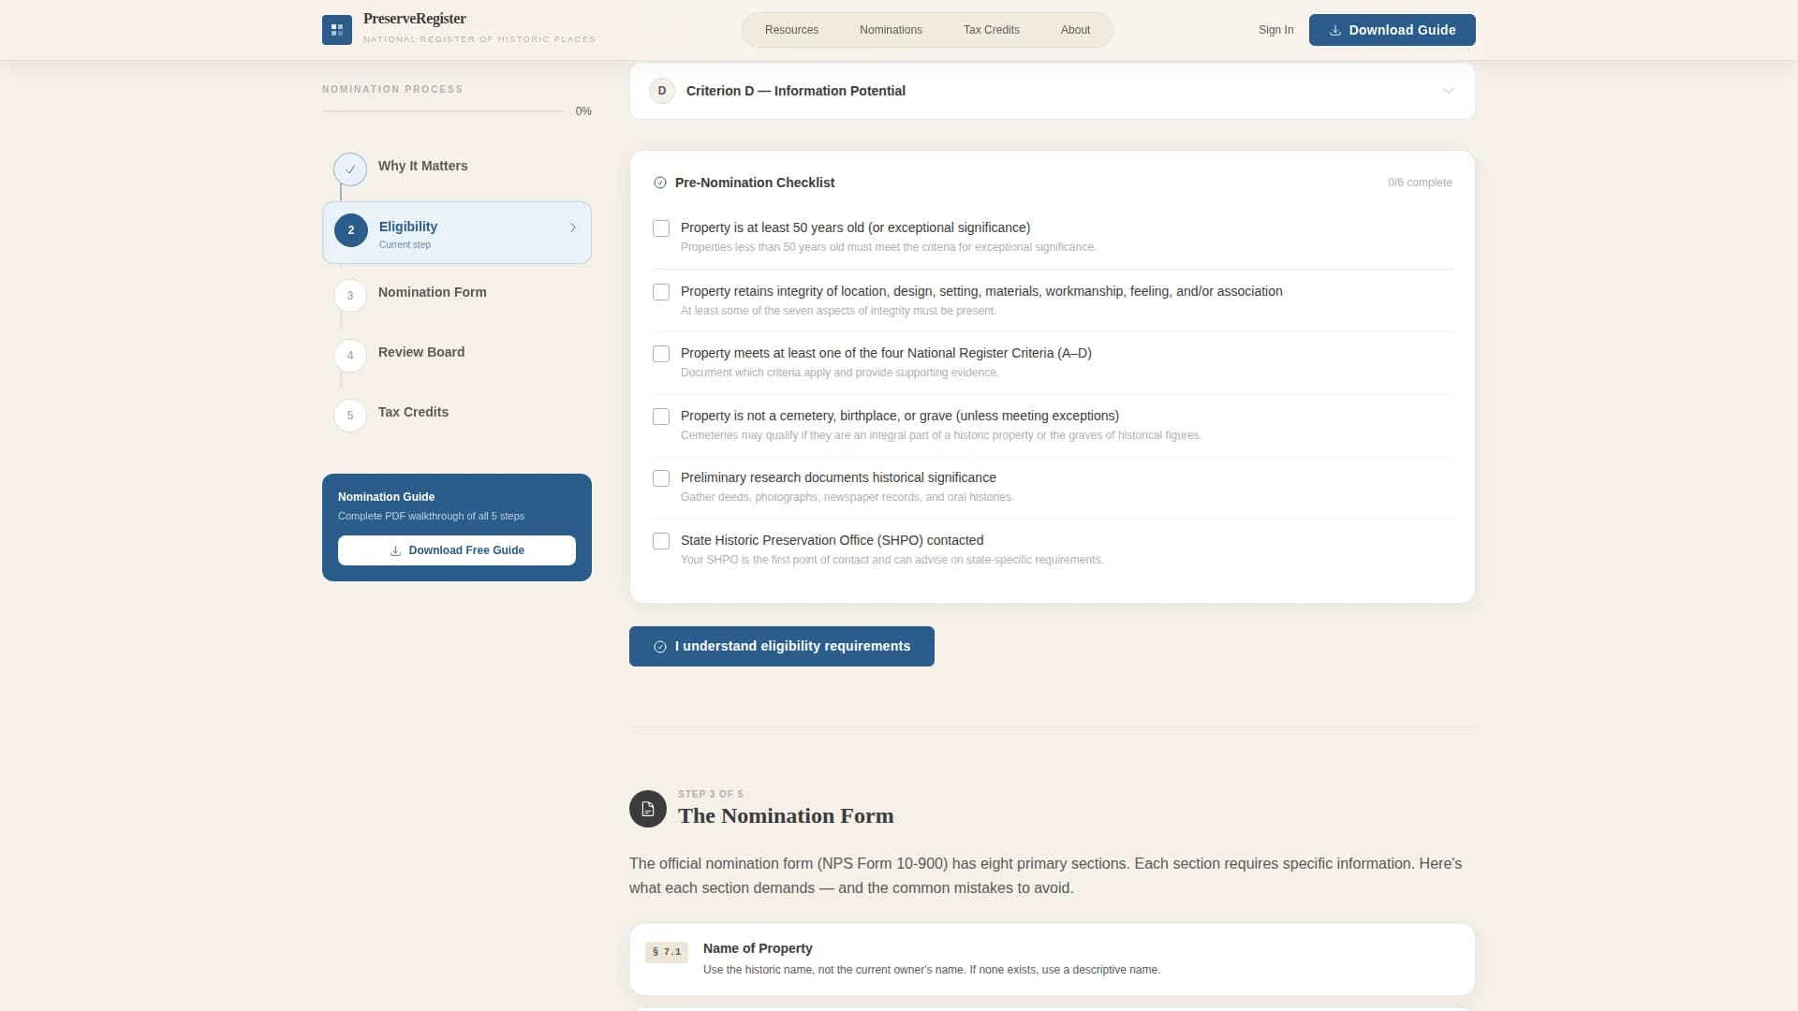Check Property retains integrity checkbox

(661, 292)
